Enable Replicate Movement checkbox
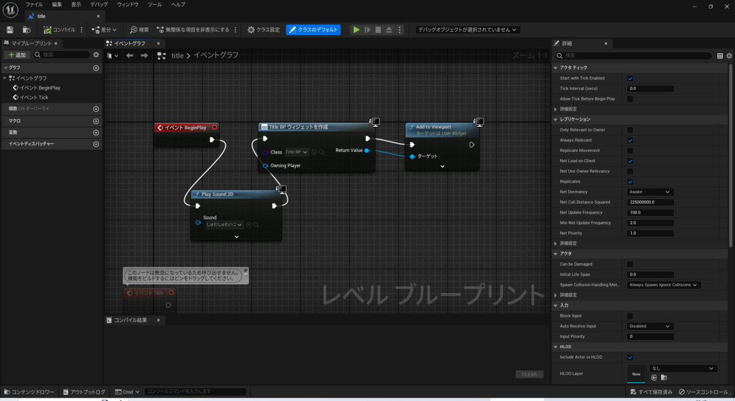The height and width of the screenshot is (401, 735). tap(630, 151)
